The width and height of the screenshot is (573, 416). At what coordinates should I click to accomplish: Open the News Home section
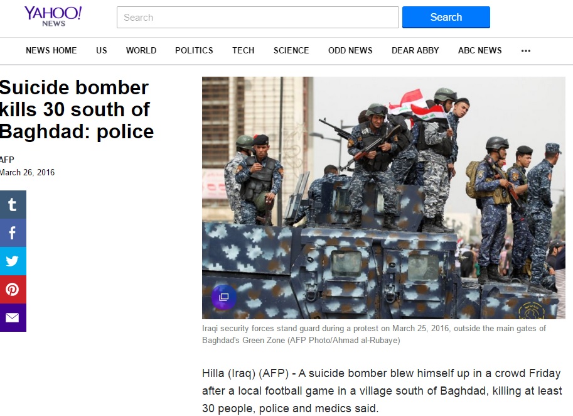pos(51,50)
